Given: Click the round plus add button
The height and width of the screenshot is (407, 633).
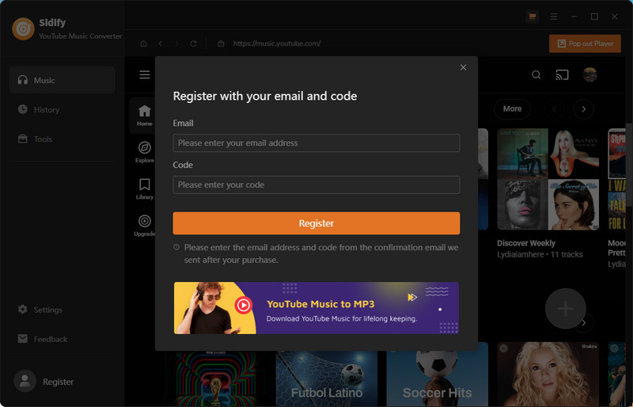Looking at the screenshot, I should [x=565, y=308].
